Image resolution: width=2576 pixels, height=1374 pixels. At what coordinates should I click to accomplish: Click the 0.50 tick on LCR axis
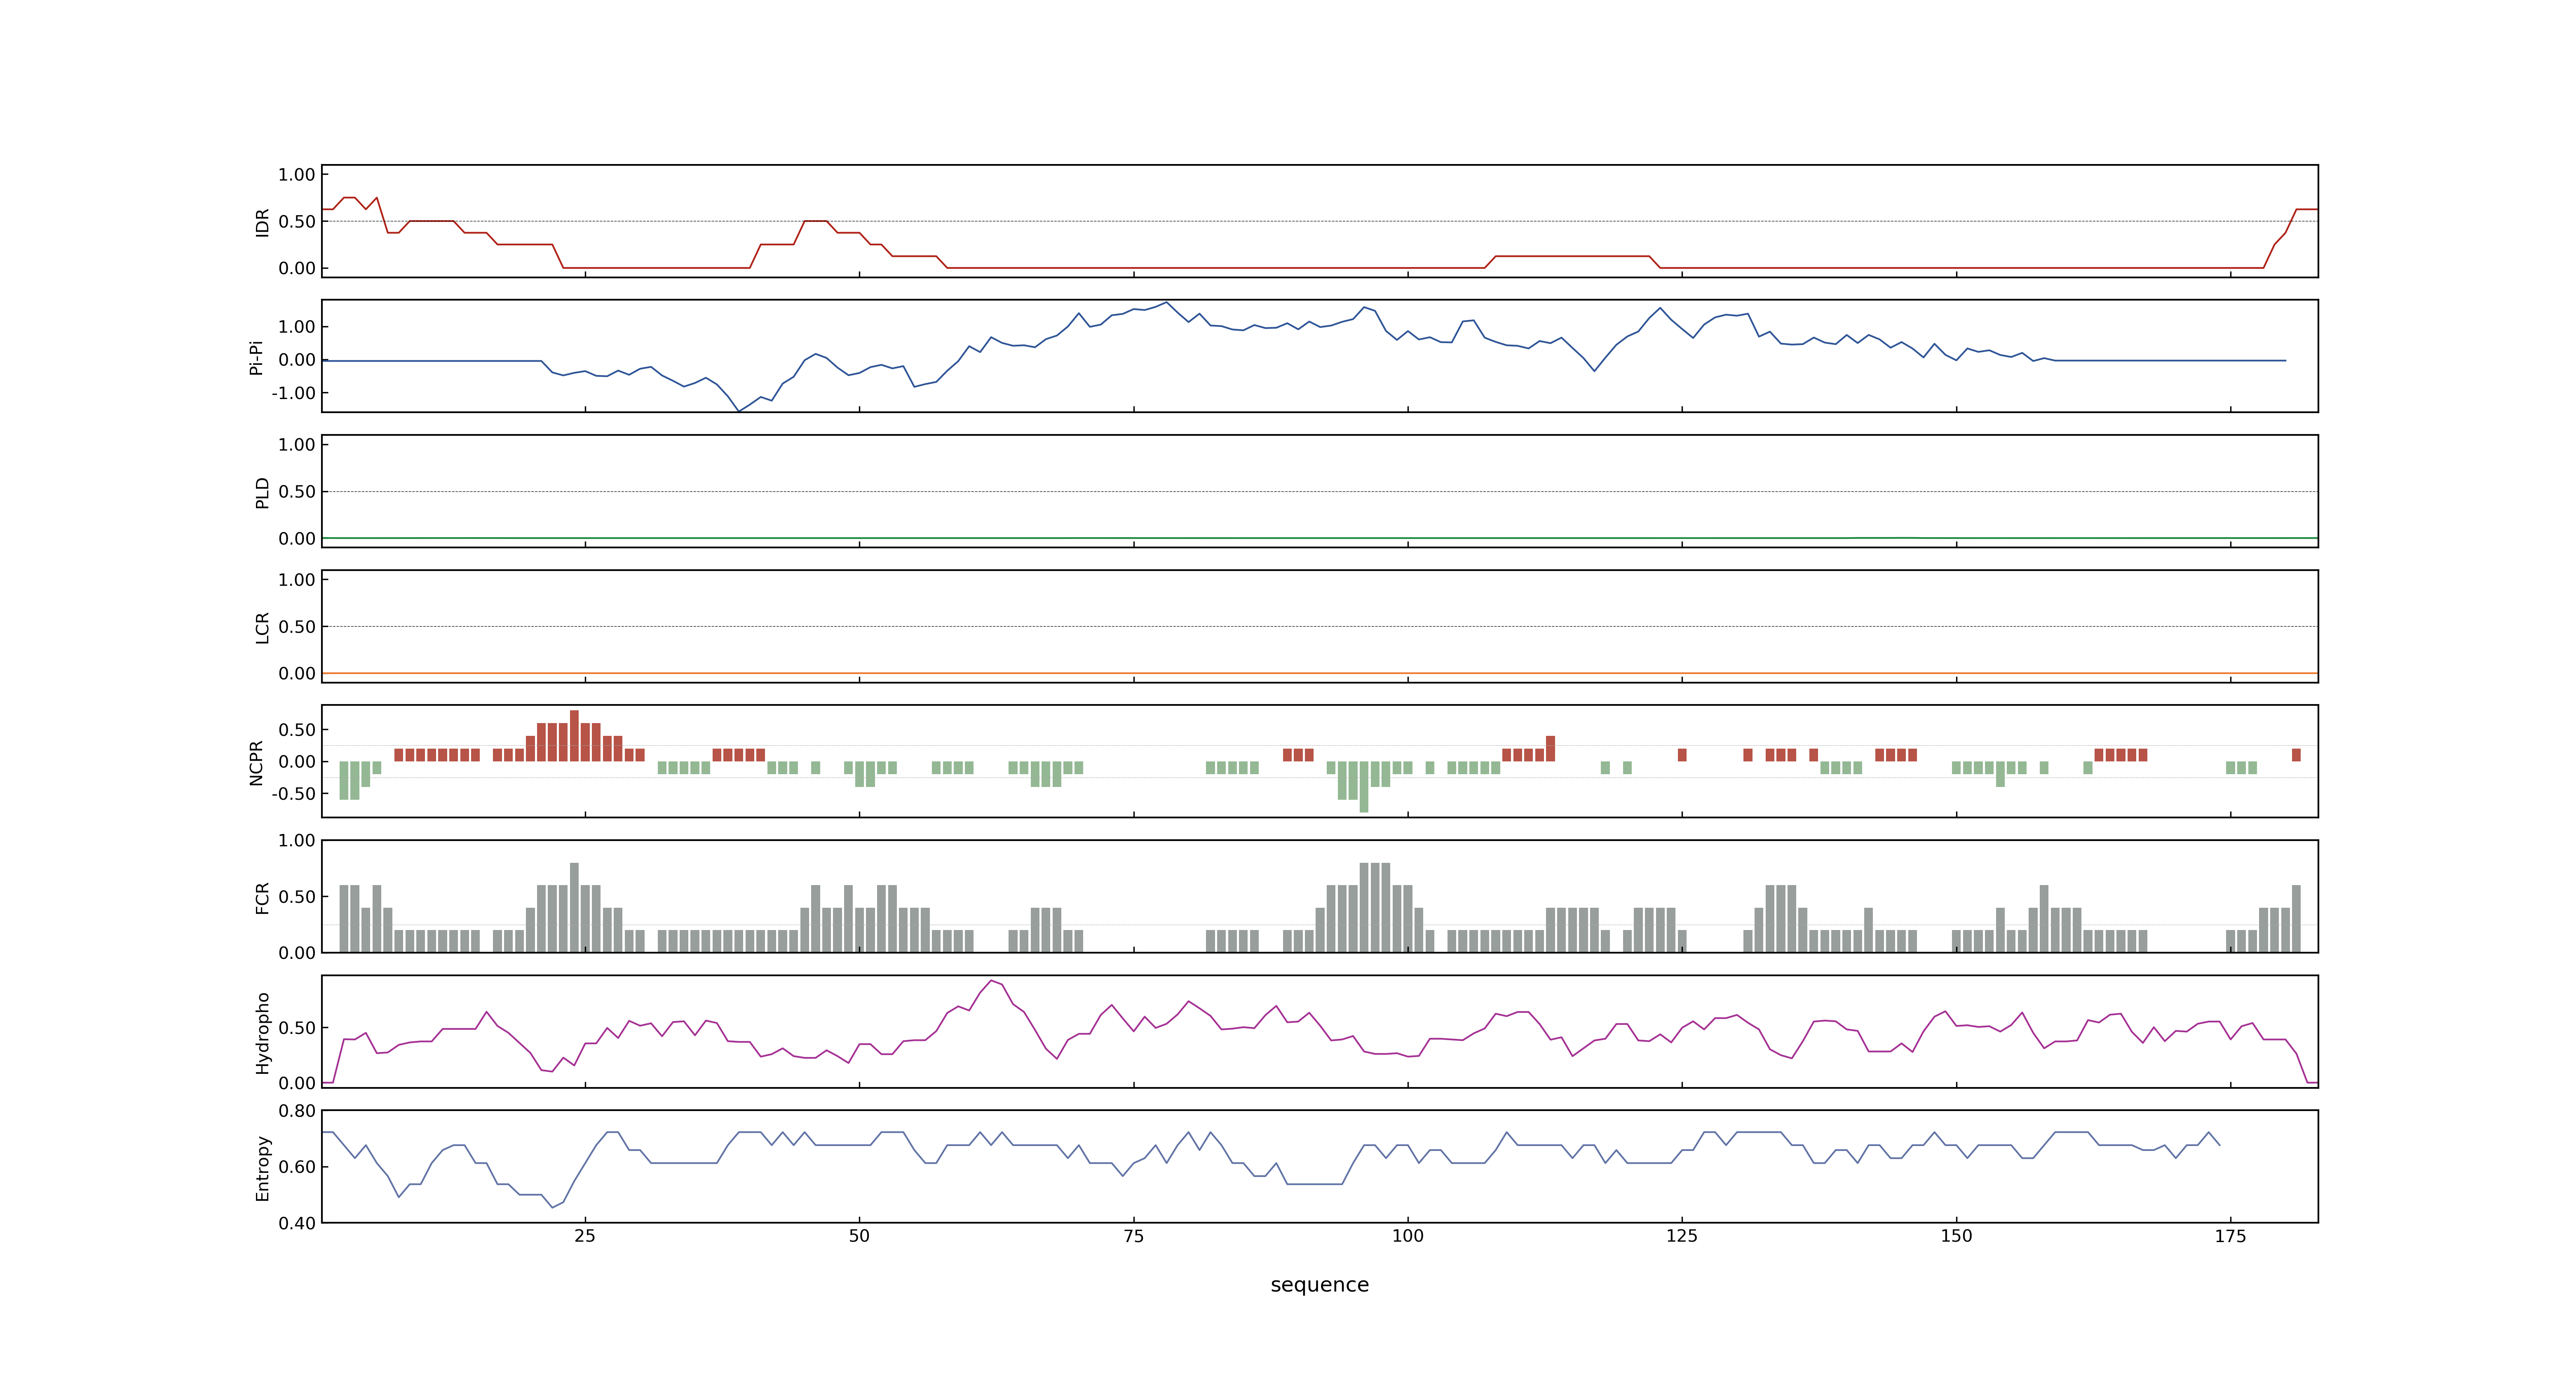click(x=297, y=627)
